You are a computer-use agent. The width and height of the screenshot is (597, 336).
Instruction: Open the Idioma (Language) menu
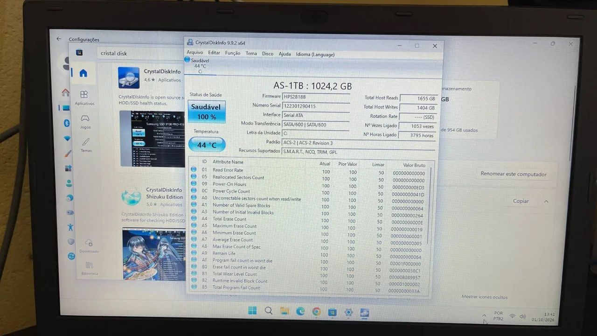(x=315, y=55)
